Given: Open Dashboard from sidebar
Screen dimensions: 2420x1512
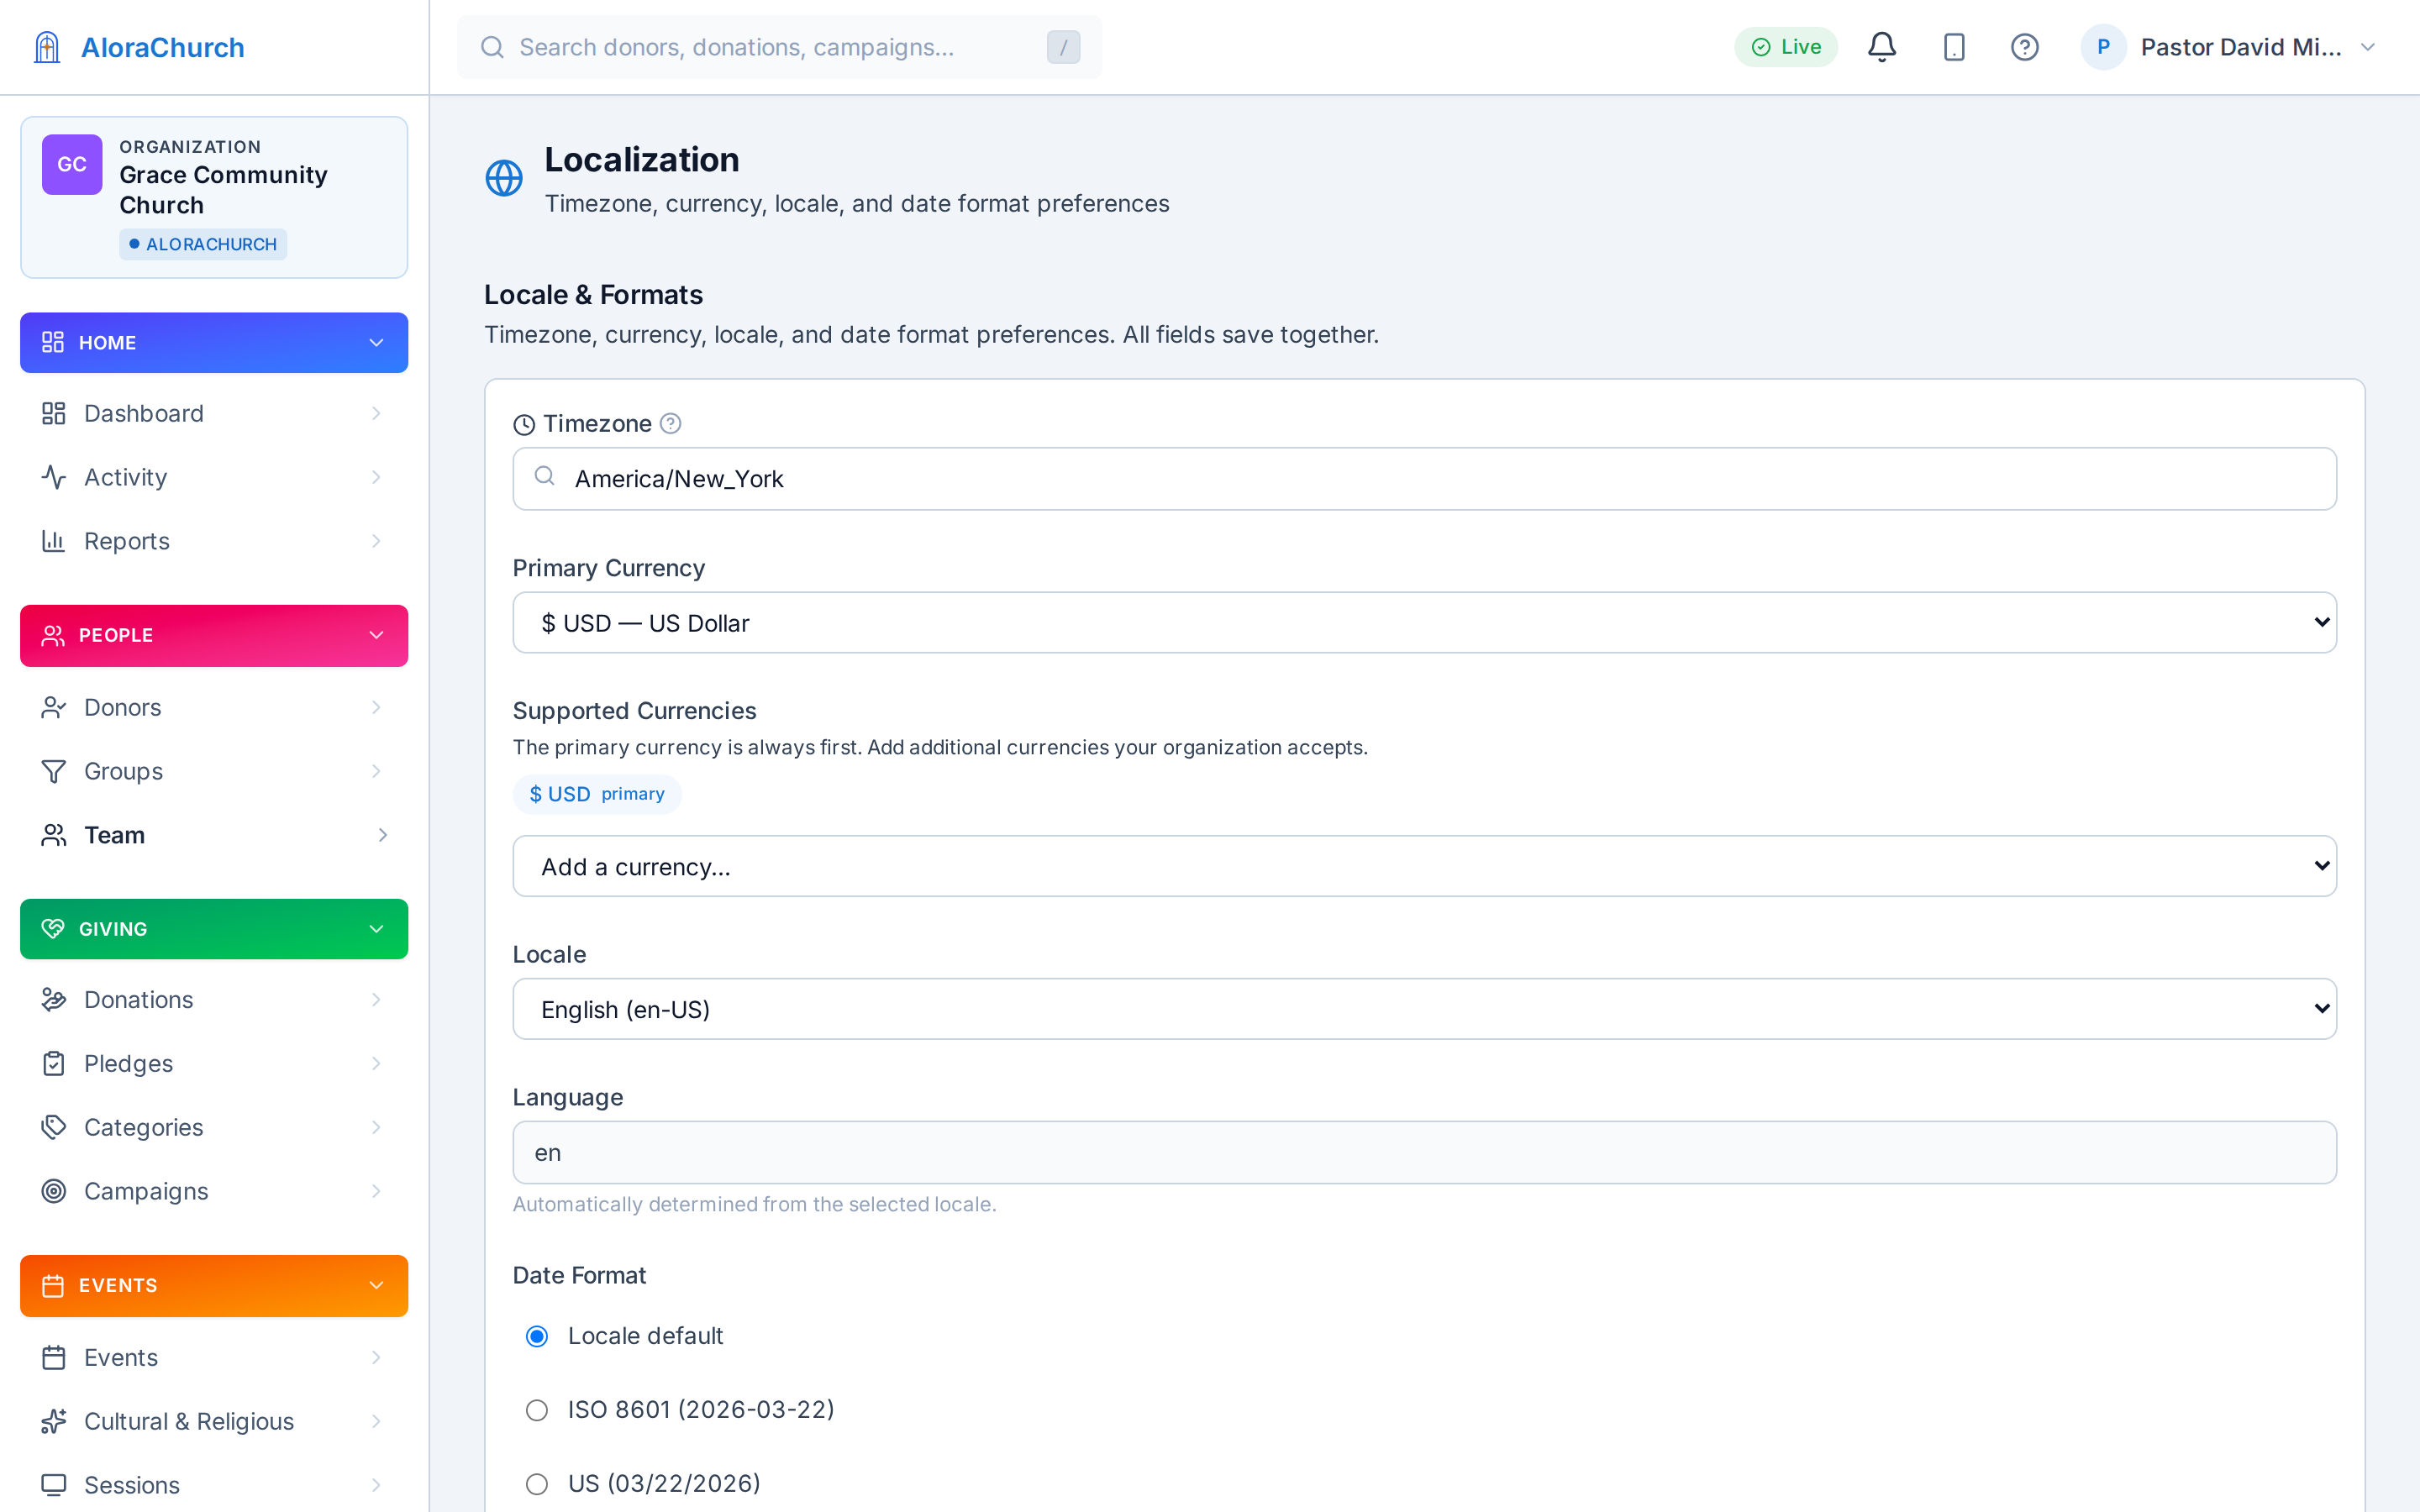Looking at the screenshot, I should pyautogui.click(x=214, y=413).
